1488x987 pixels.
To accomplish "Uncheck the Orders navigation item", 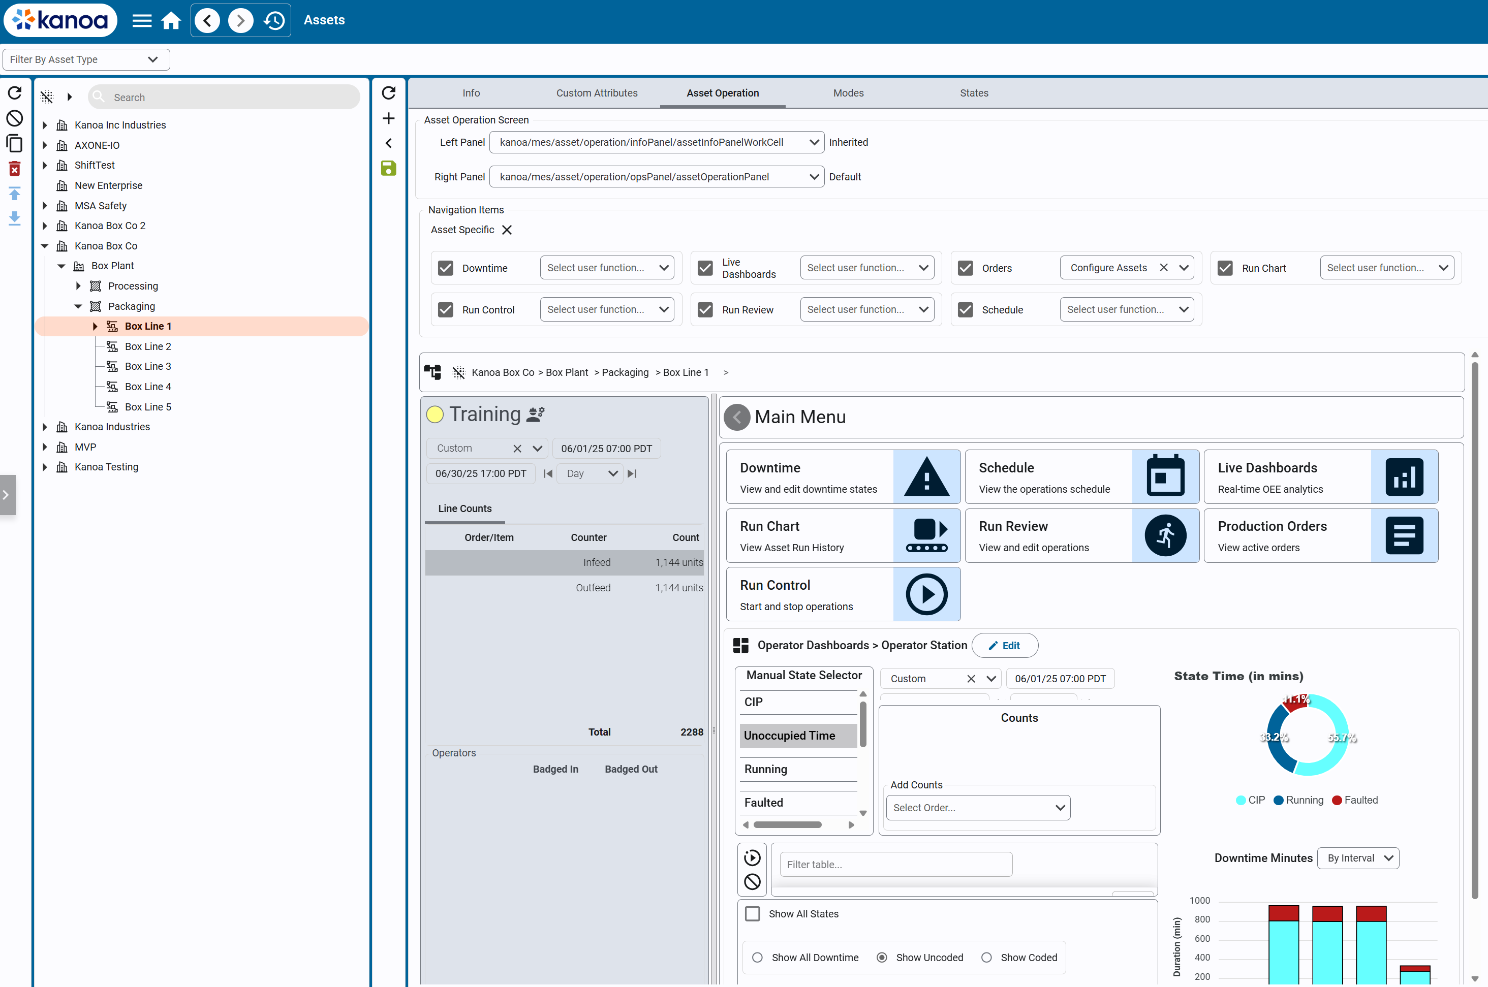I will coord(966,268).
